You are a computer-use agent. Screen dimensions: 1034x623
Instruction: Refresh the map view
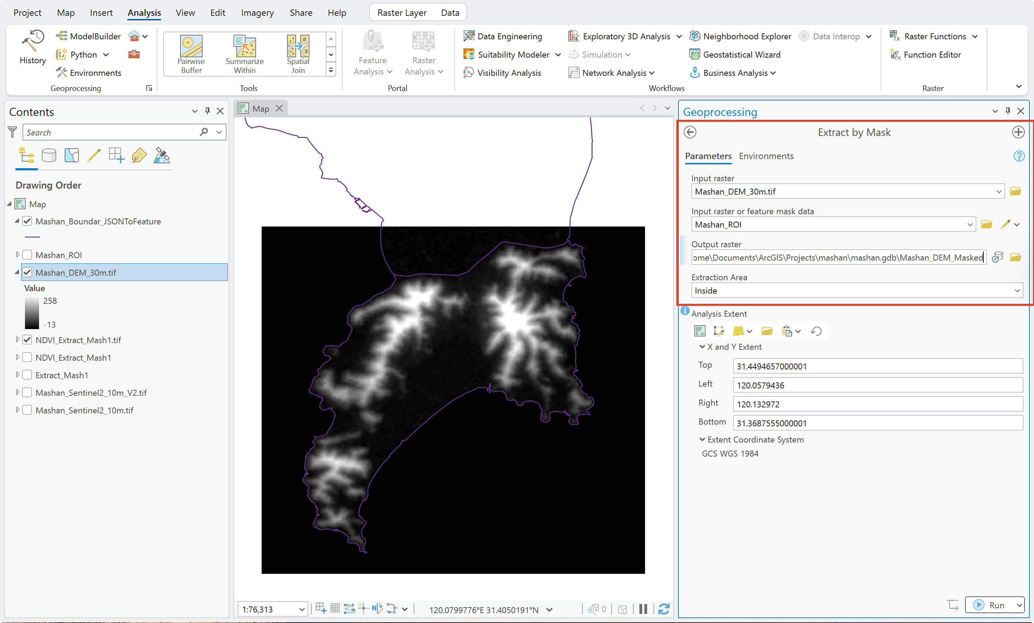click(x=664, y=609)
